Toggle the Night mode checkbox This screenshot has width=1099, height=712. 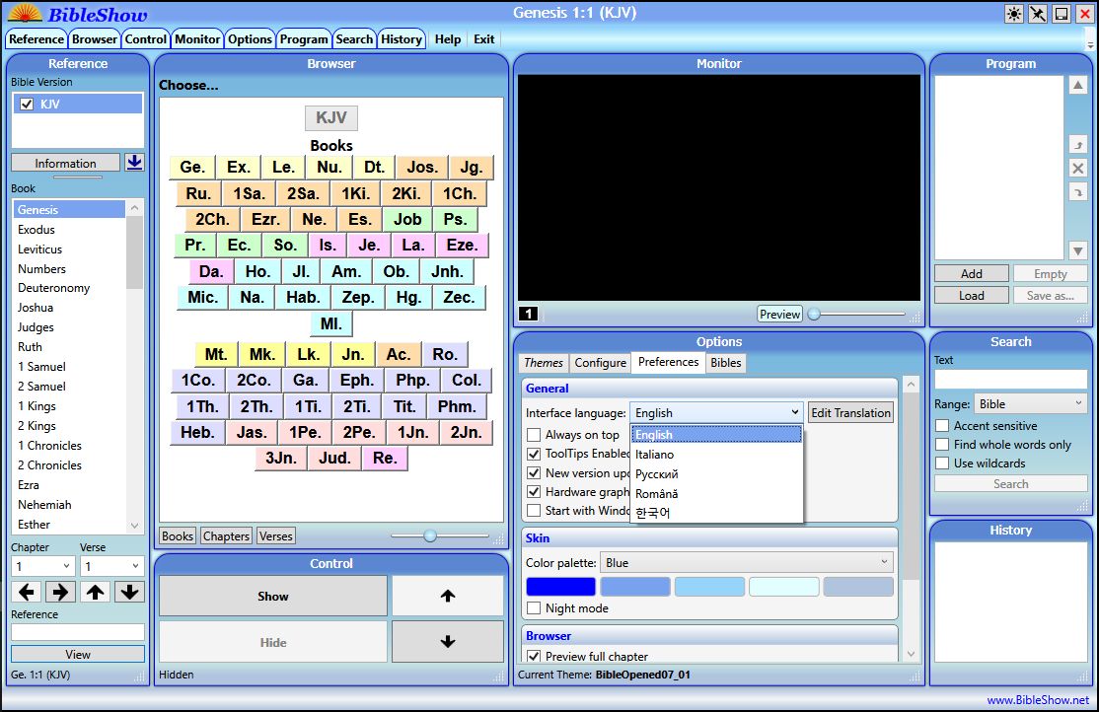tap(534, 608)
